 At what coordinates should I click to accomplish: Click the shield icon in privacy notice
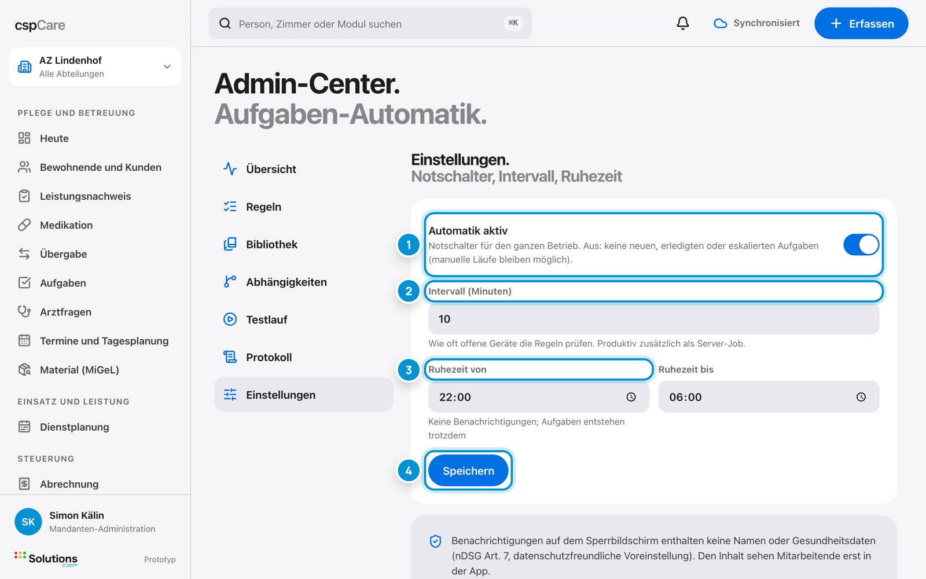[x=435, y=541]
